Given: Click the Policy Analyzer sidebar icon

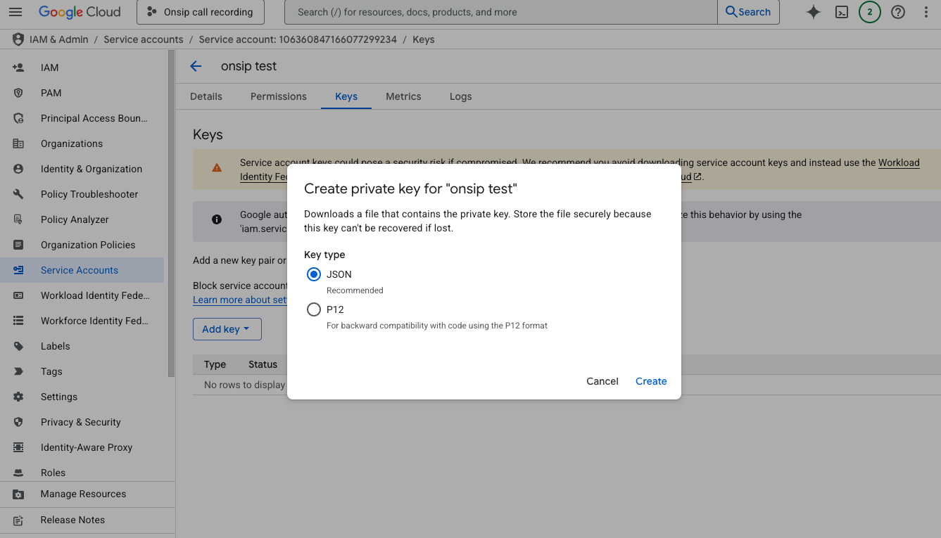Looking at the screenshot, I should 18,219.
